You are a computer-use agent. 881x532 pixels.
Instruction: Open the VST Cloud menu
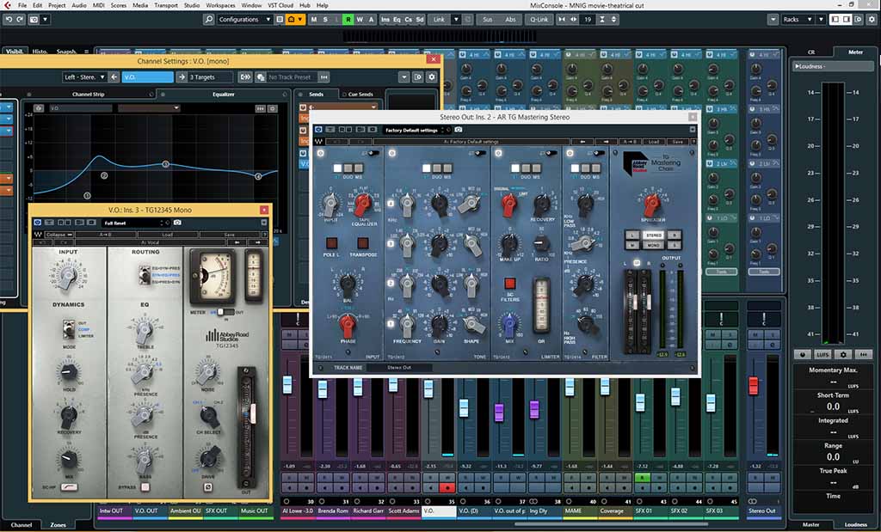tap(280, 5)
